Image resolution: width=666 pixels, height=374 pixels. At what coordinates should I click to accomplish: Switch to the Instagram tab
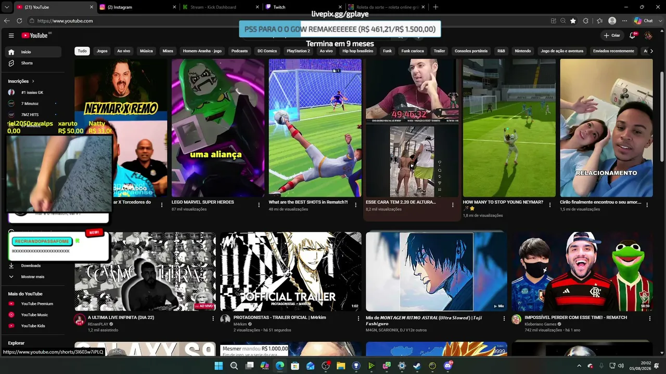(x=137, y=7)
